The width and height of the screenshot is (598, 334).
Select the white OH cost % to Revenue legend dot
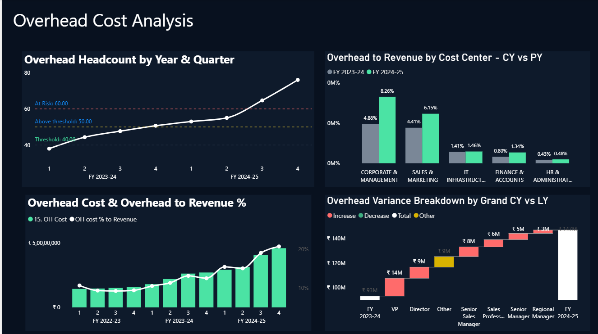click(x=71, y=219)
